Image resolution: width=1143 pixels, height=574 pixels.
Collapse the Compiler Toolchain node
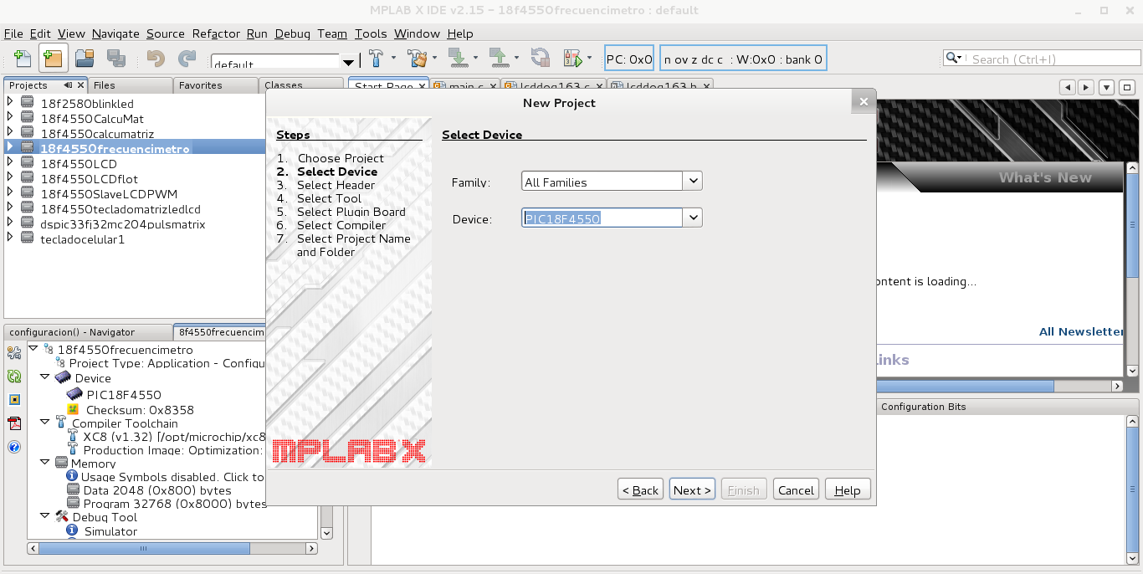coord(44,423)
